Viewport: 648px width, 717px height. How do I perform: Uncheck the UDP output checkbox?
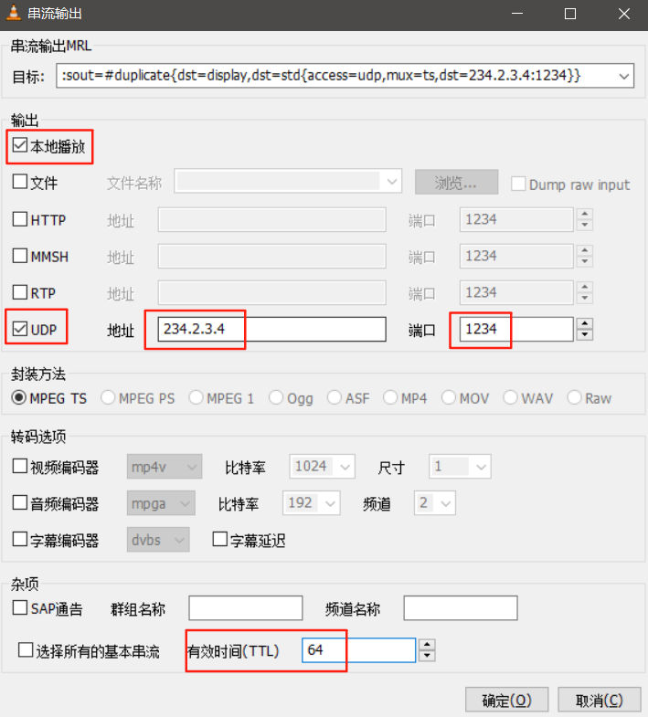(20, 328)
